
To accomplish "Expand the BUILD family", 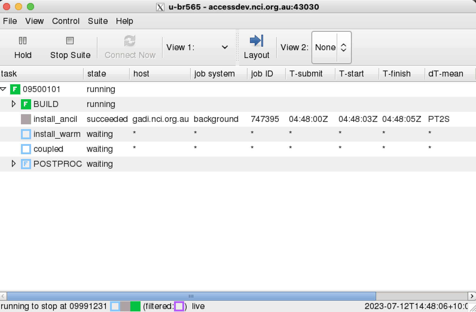I will pos(13,104).
